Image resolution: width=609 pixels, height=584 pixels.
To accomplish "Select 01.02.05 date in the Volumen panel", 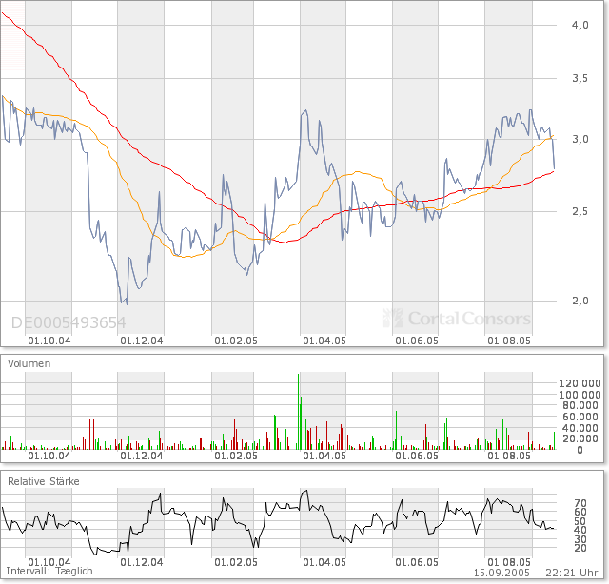I will point(236,456).
